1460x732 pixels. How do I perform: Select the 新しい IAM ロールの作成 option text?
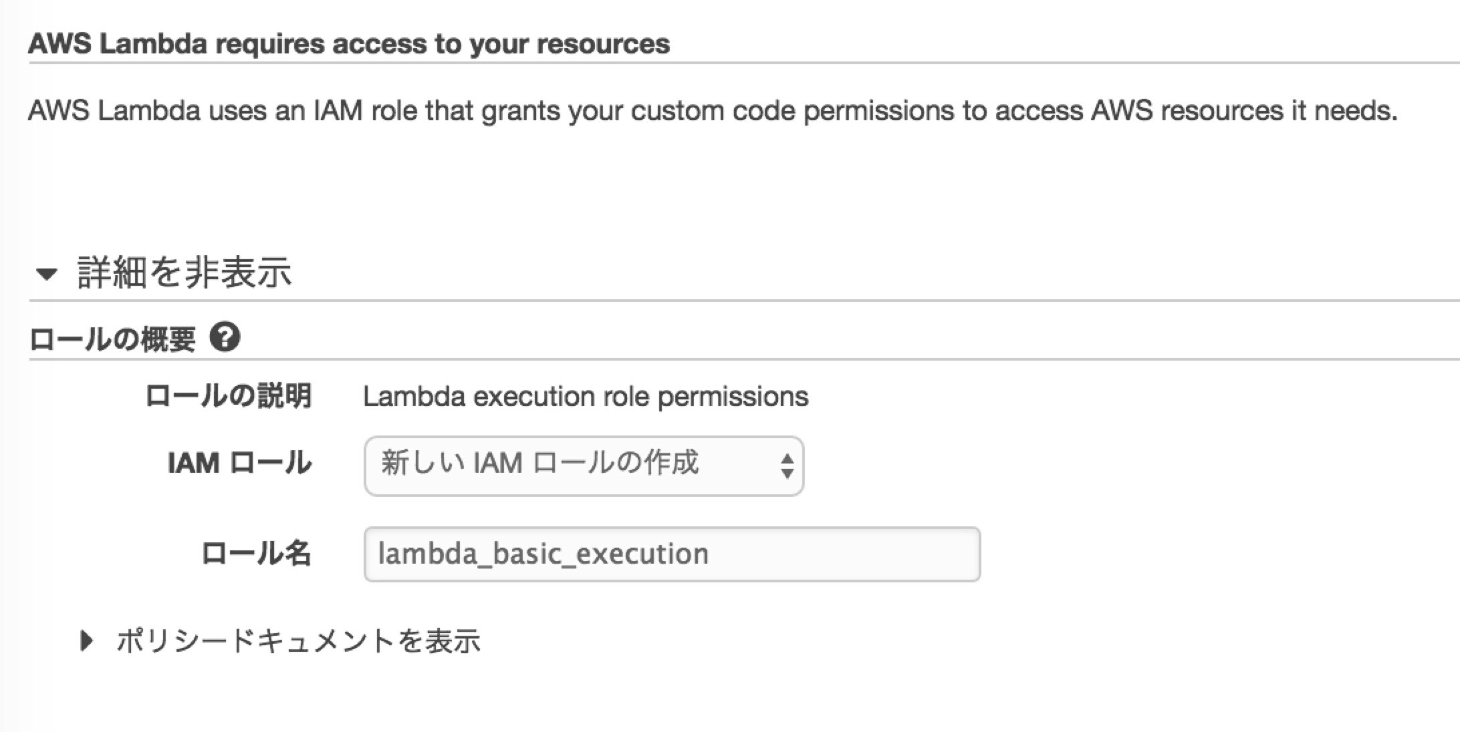(540, 463)
